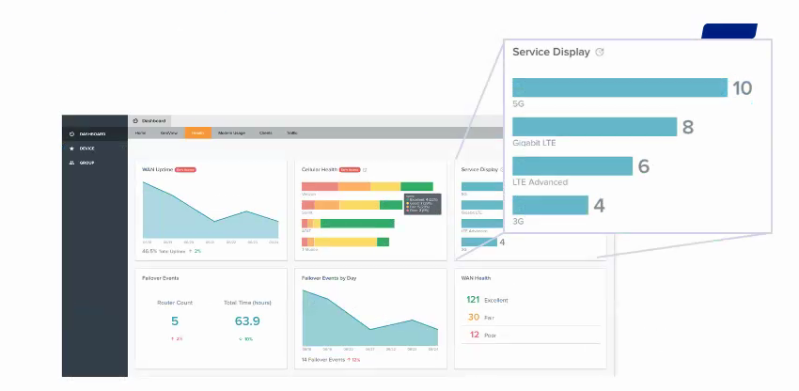
Task: Click the icon on the Dashboard header tab
Action: (136, 121)
